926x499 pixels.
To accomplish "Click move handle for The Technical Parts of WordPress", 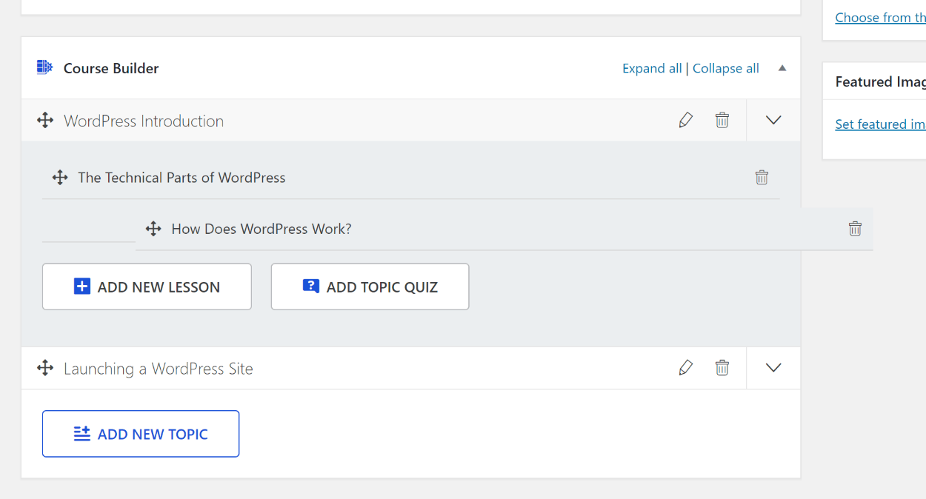I will [x=60, y=178].
